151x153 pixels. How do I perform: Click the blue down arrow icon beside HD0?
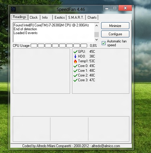pos(75,56)
